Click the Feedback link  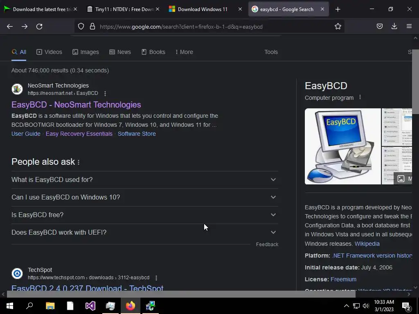point(267,244)
